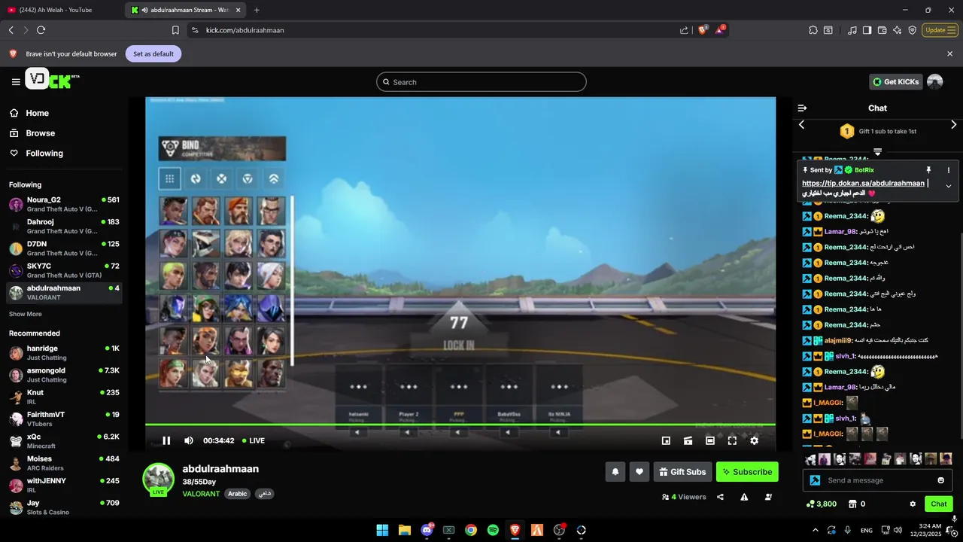This screenshot has width=963, height=542.
Task: Show previous gift leaderboard entry arrow
Action: click(x=801, y=125)
